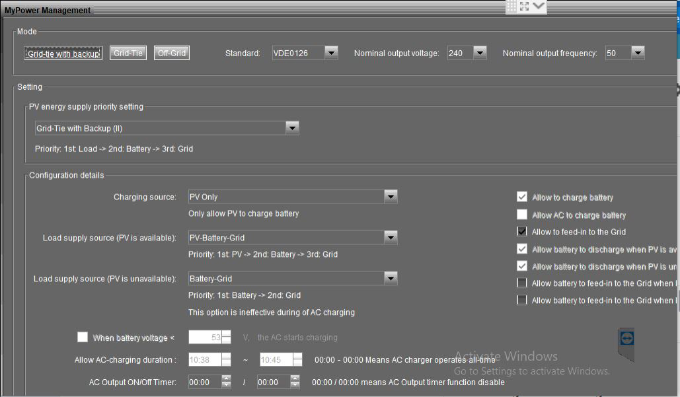Click the AC Output On timer field
This screenshot has width=680, height=397.
pyautogui.click(x=204, y=382)
